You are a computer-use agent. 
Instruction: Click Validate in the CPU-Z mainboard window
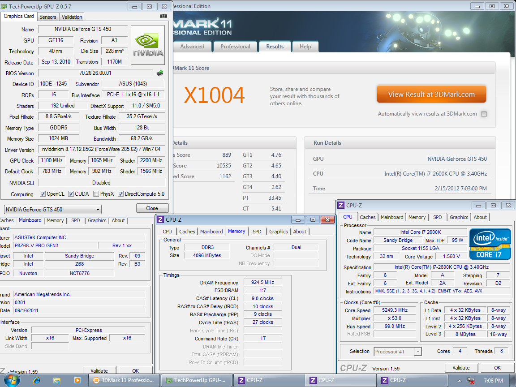[x=99, y=370]
